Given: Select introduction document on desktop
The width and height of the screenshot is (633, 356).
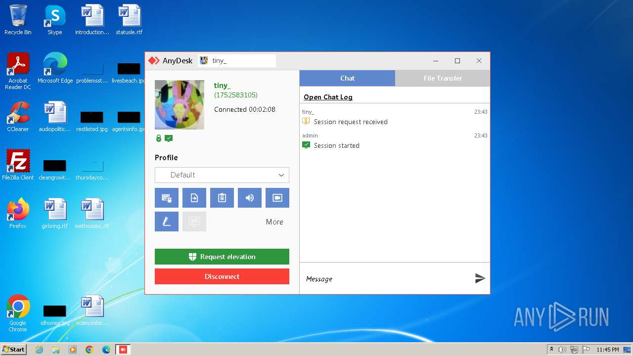Looking at the screenshot, I should 92,20.
